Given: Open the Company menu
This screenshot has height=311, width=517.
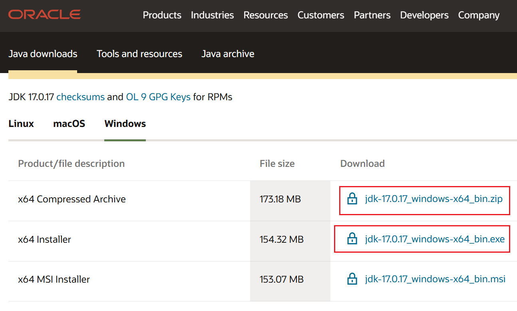Looking at the screenshot, I should 479,15.
